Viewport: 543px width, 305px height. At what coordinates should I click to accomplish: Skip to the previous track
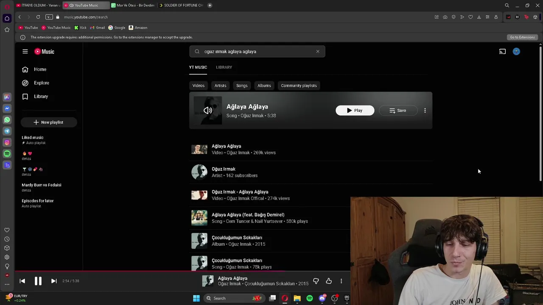22,281
